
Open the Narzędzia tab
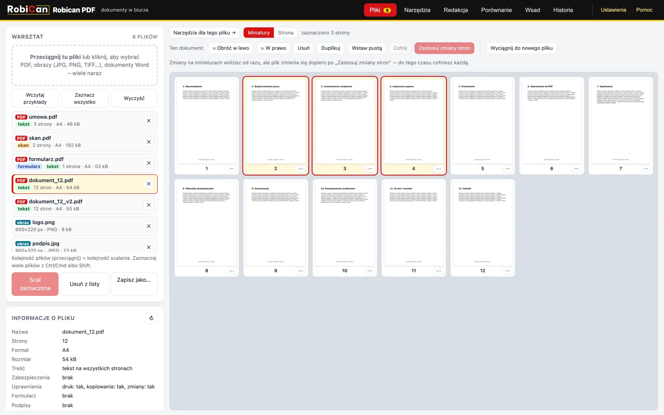click(417, 10)
